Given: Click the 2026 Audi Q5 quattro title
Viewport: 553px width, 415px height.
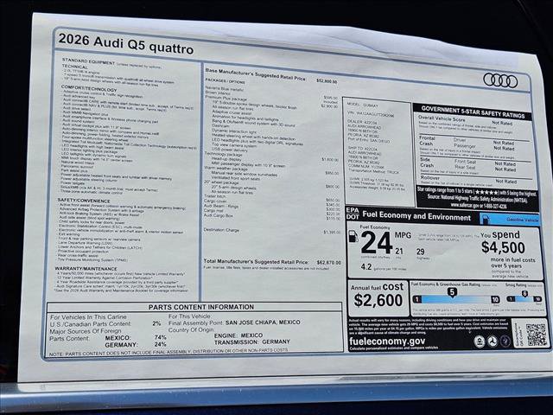Looking at the screenshot, I should point(126,44).
